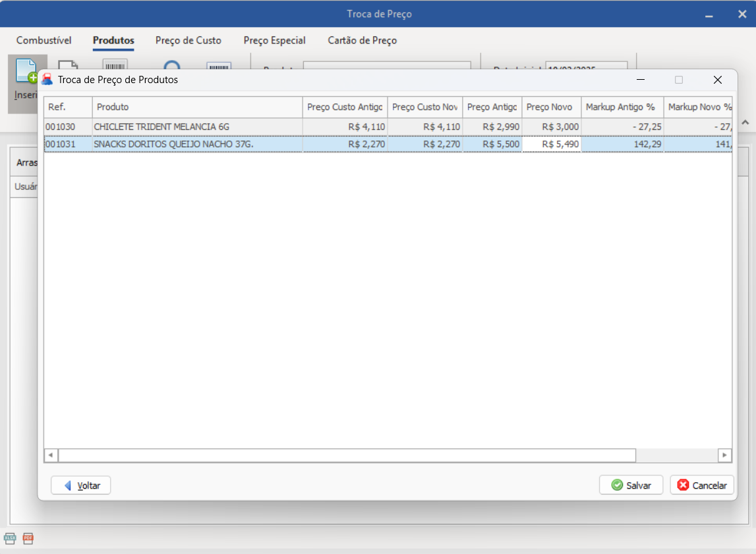Click the Inserir new document icon

point(25,73)
